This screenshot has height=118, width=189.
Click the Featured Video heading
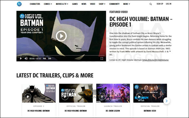point(118,12)
